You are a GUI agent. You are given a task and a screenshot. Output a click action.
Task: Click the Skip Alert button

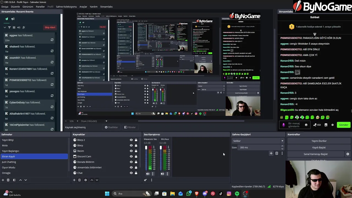[50, 27]
